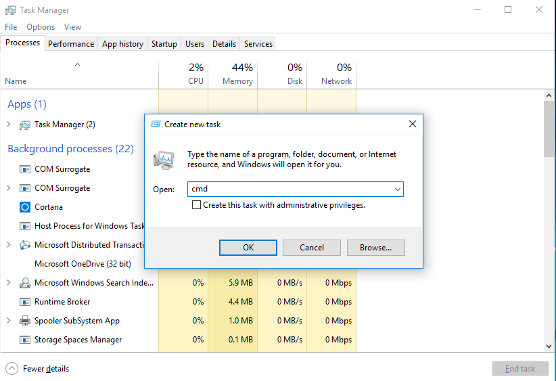Click the scrollbar down arrow
The width and height of the screenshot is (556, 381).
[x=549, y=346]
